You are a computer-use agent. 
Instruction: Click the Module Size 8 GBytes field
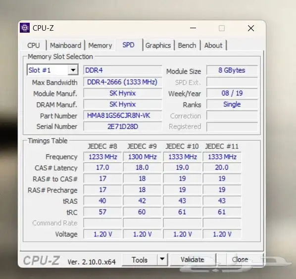click(232, 70)
